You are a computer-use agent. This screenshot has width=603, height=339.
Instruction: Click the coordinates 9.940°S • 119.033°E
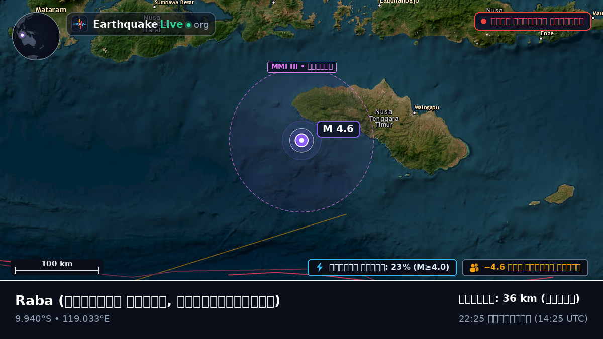(x=62, y=319)
